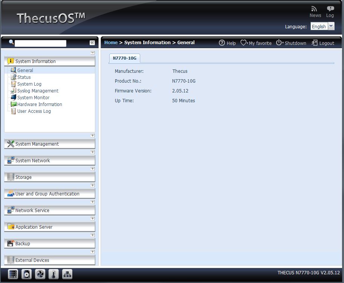Collapse the sidebar with the double-arrow button

[92, 43]
